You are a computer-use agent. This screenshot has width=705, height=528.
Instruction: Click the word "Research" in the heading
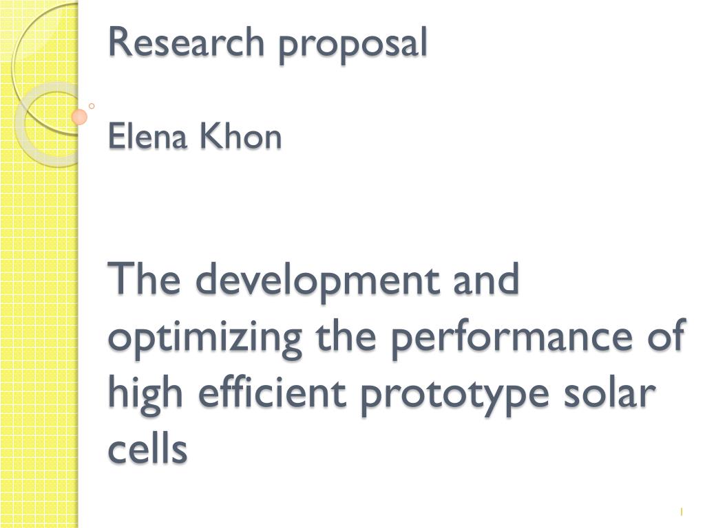coord(186,42)
